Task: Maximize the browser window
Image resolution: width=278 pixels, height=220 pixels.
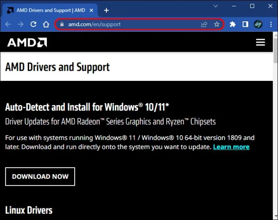Action: pos(252,6)
